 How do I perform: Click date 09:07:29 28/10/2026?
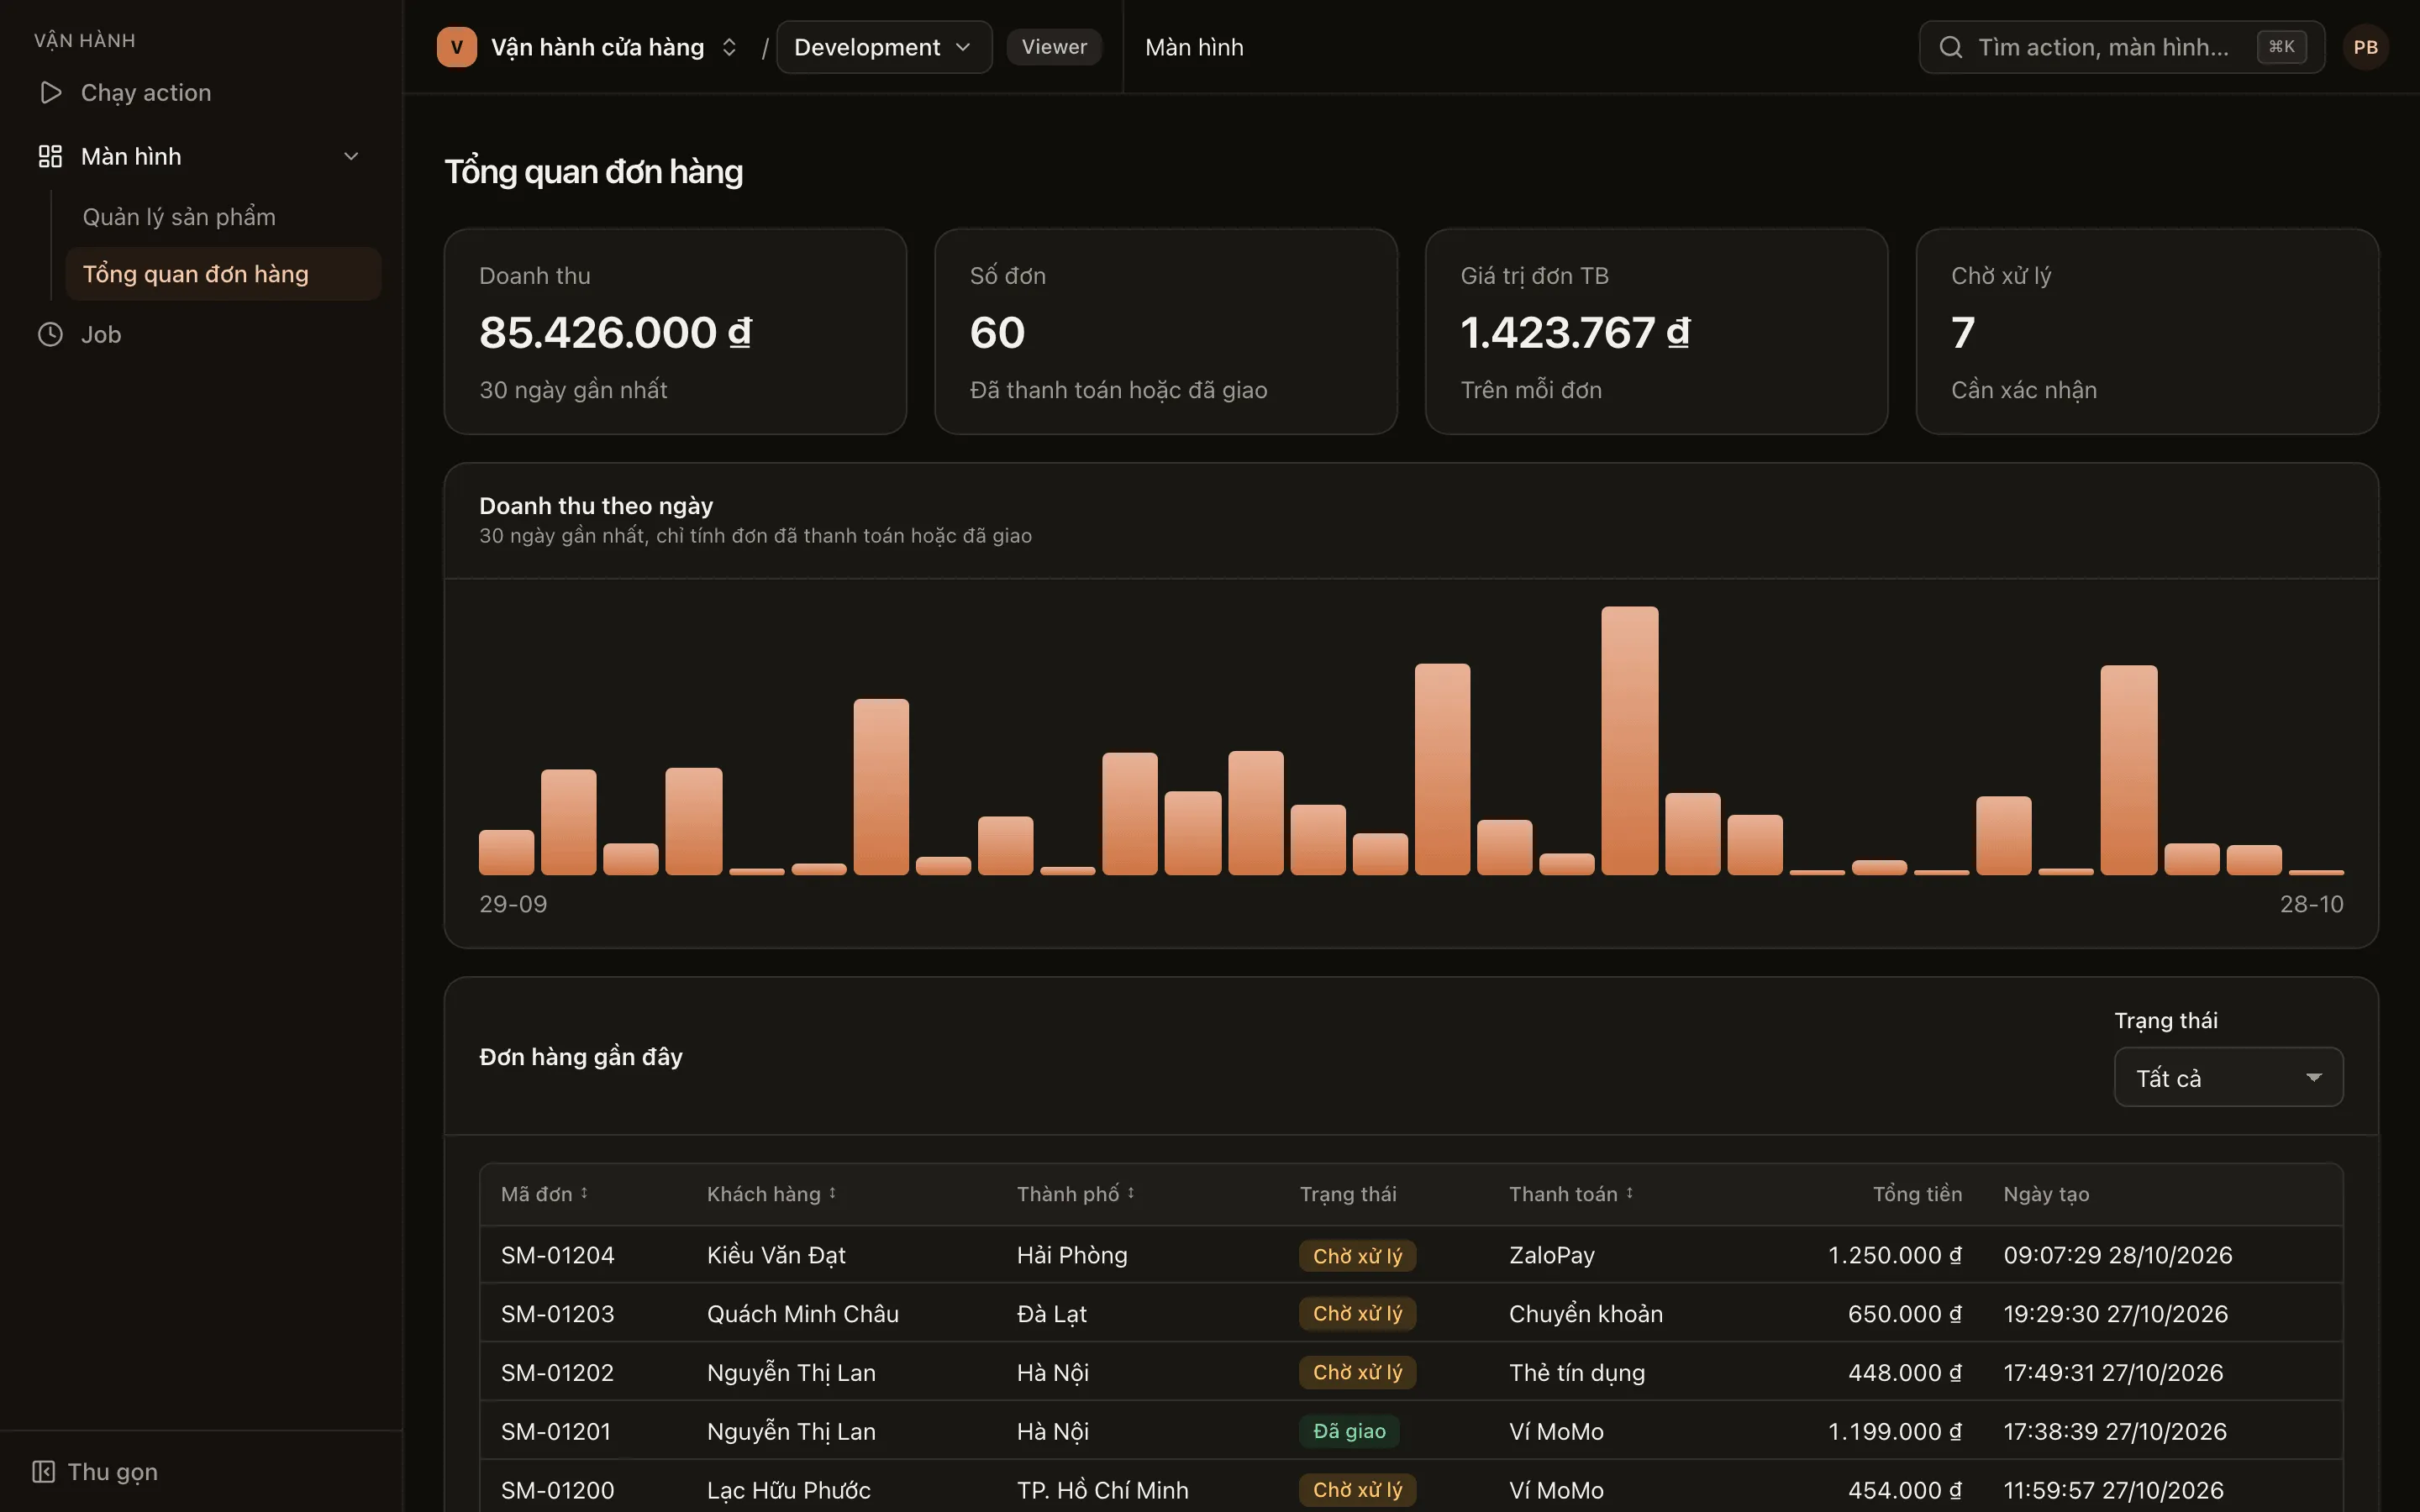(2118, 1255)
